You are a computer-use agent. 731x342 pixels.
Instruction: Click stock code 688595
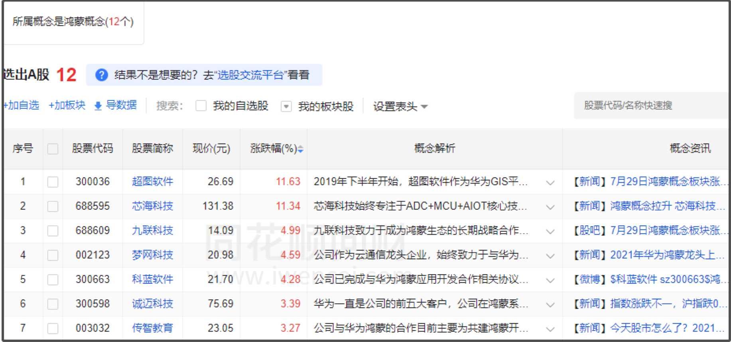pyautogui.click(x=93, y=206)
